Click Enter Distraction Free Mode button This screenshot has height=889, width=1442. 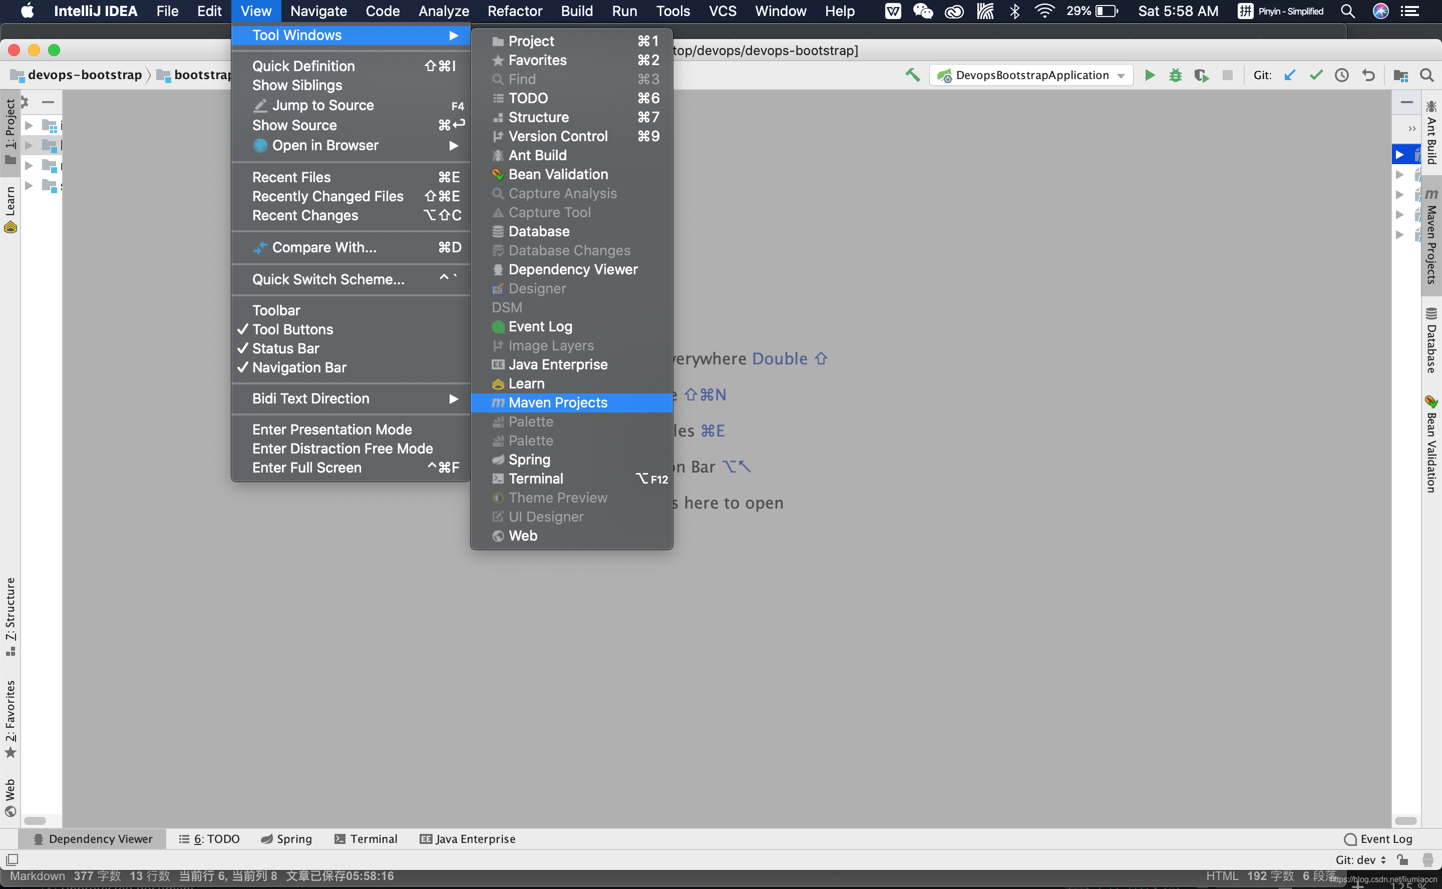pyautogui.click(x=343, y=449)
